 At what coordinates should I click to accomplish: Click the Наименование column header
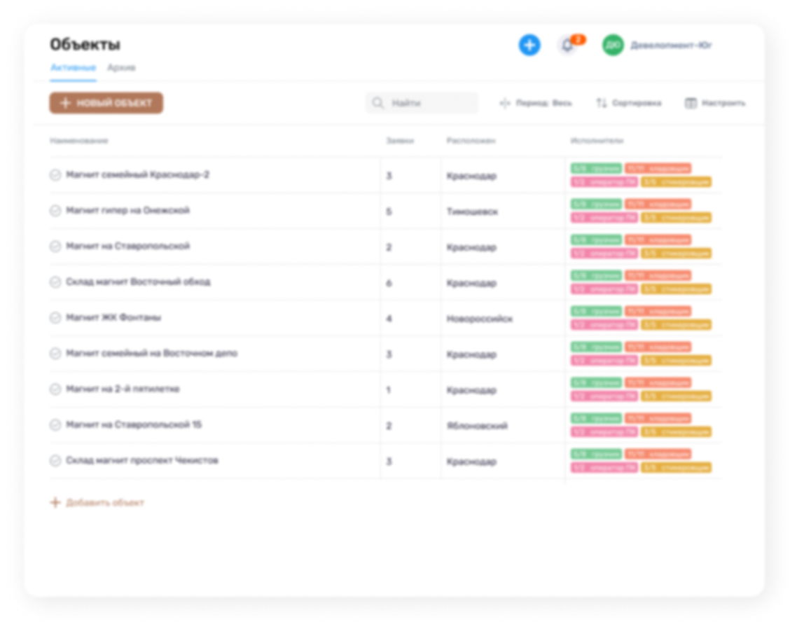(78, 140)
